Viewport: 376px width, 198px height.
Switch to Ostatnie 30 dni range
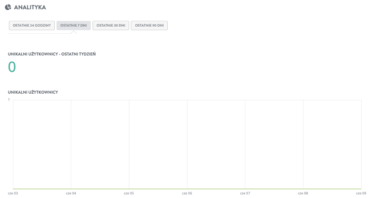(111, 26)
